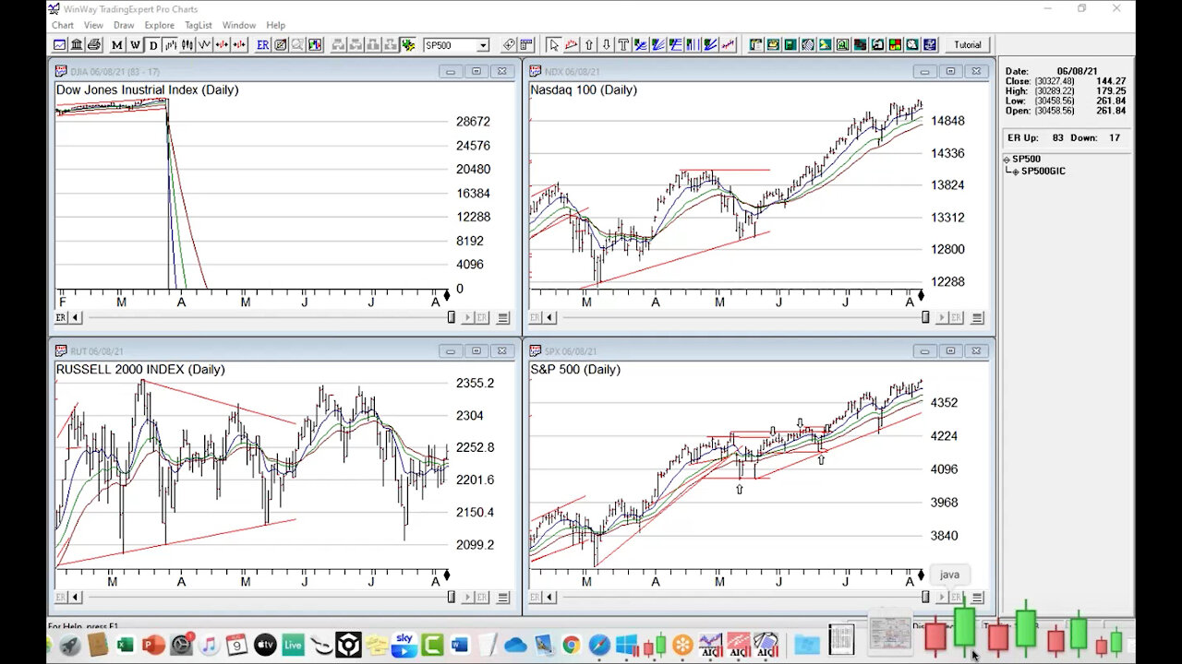
Task: Maximize the Nasdaq 100 chart window
Action: (x=950, y=71)
